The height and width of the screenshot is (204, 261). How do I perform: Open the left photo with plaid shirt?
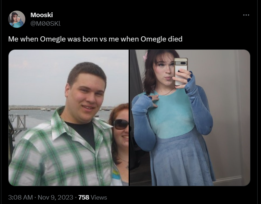(x=68, y=118)
